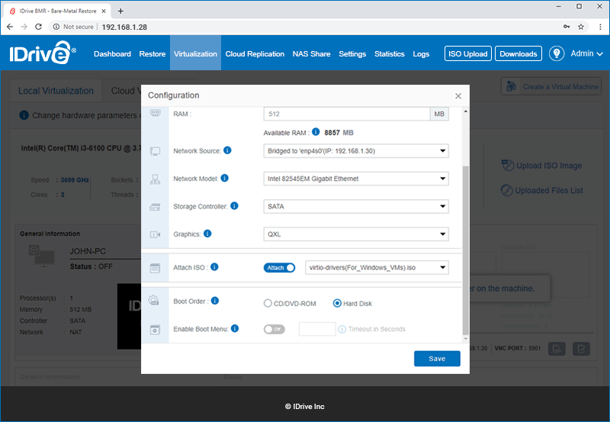
Task: Show info tooltip for Network Model
Action: (x=224, y=178)
